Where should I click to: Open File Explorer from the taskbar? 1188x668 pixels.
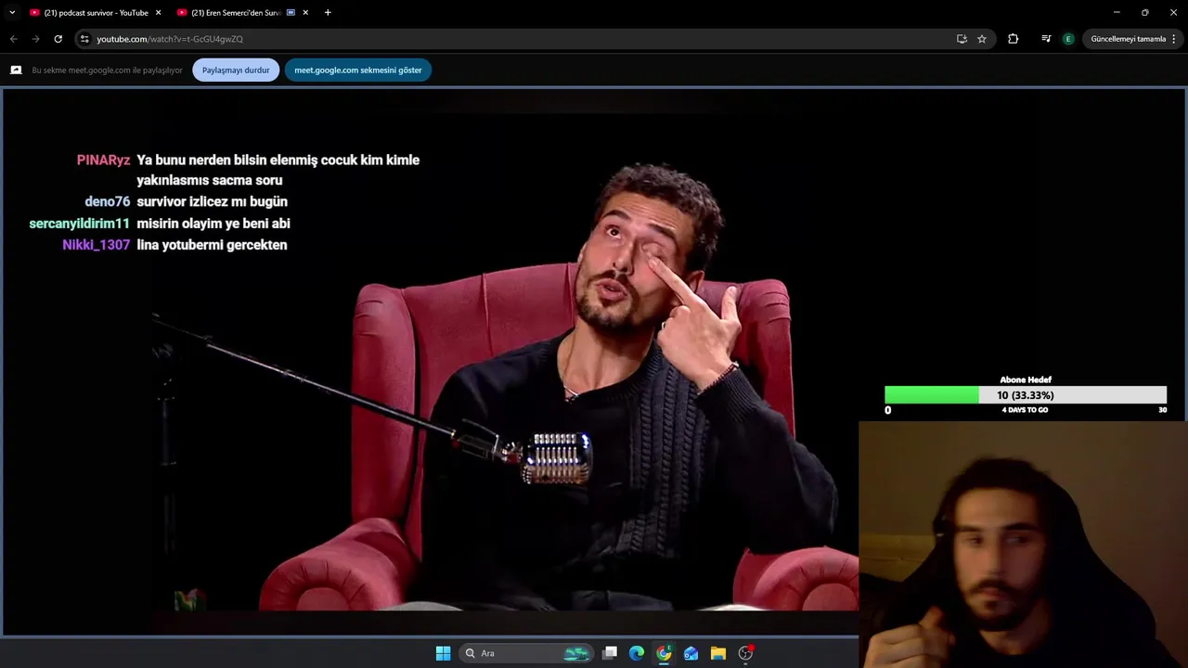(x=717, y=653)
